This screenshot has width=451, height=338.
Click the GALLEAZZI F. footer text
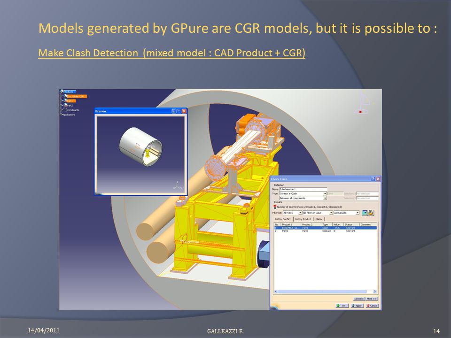225,331
